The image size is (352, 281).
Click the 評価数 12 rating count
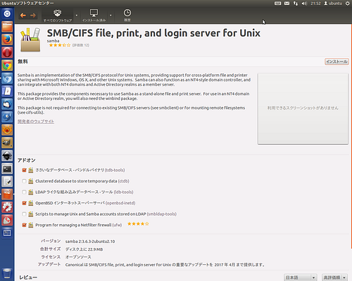81,45
